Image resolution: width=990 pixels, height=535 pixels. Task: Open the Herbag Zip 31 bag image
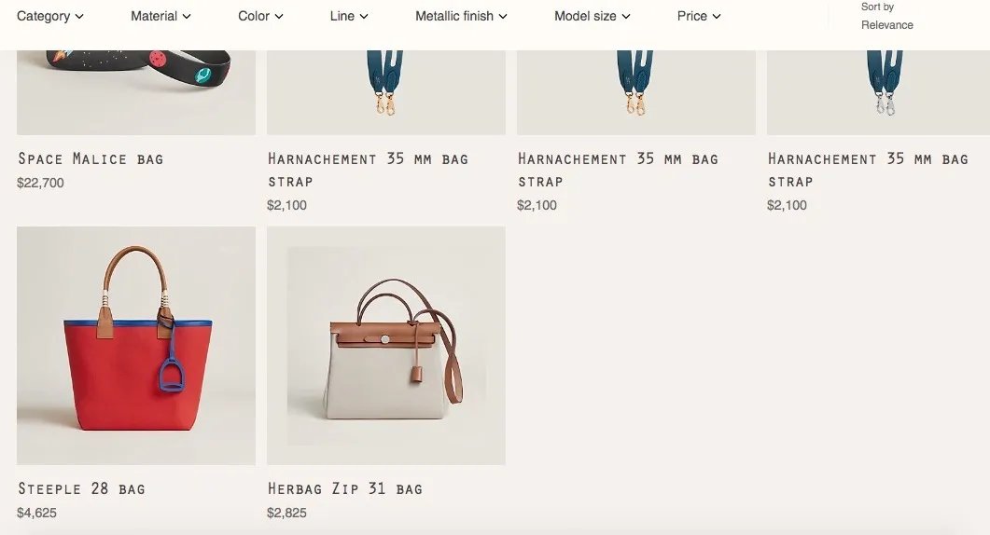point(386,346)
